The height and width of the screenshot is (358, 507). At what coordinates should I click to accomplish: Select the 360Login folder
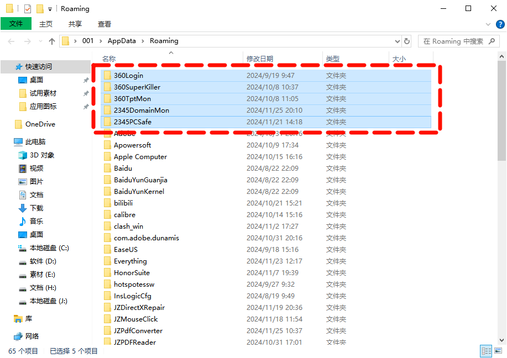(x=266, y=76)
